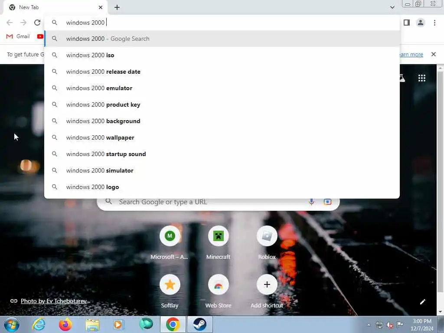This screenshot has width=444, height=333.
Task: Open 'Photo by Ev Tchebotarev' link
Action: [53, 301]
